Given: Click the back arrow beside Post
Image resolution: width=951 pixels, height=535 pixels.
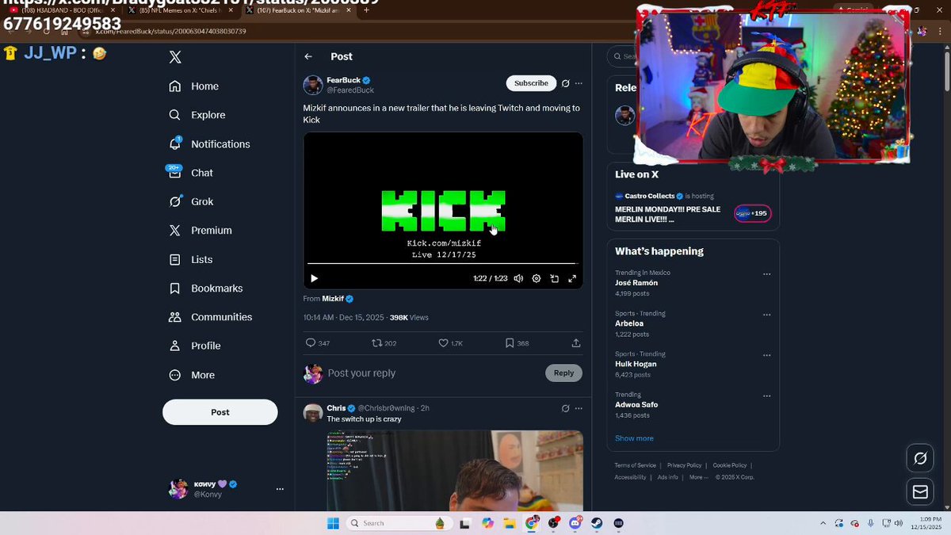Looking at the screenshot, I should 308,57.
